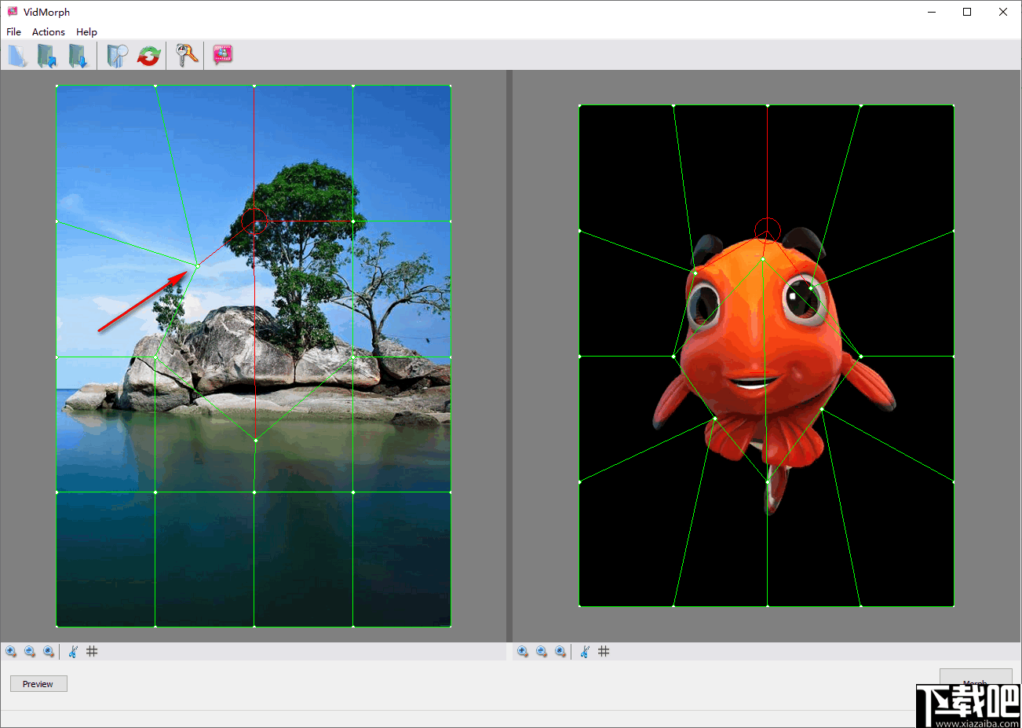Zoom in on the left image
The height and width of the screenshot is (728, 1022).
click(11, 651)
